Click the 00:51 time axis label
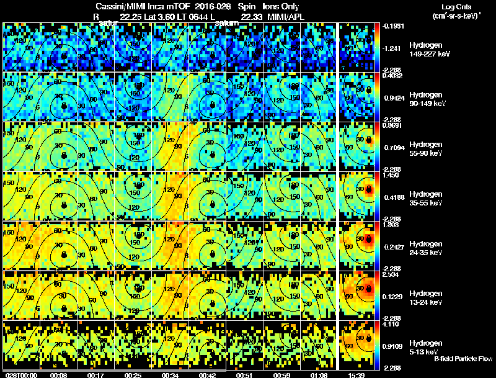Viewport: 496px width, 378px height. tap(244, 375)
